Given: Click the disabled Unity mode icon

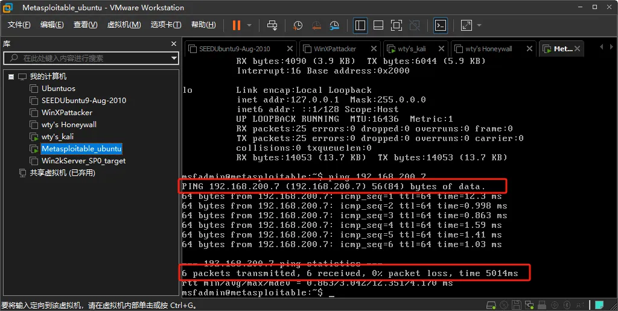Looking at the screenshot, I should 415,25.
